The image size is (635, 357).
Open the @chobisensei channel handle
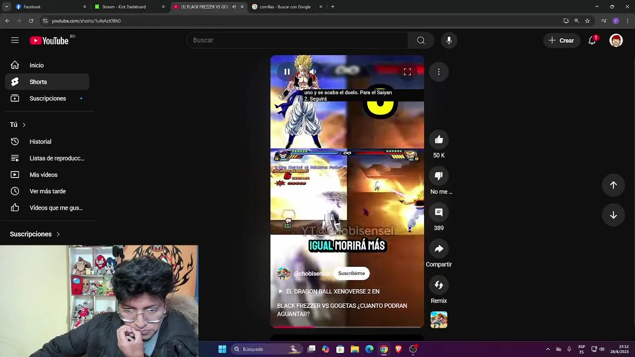click(312, 274)
